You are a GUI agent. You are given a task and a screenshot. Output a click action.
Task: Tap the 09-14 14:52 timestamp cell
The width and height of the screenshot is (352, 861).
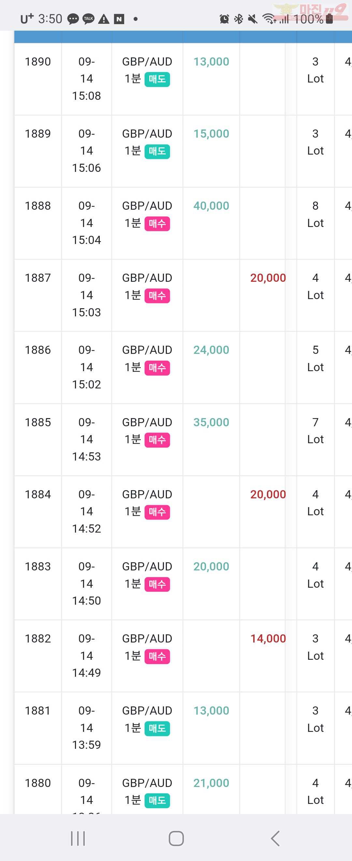(86, 511)
